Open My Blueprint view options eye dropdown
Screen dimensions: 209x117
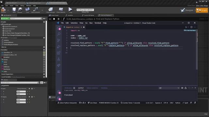click(45, 19)
